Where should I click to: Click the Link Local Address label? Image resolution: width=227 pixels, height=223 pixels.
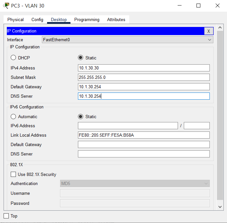pos(29,135)
